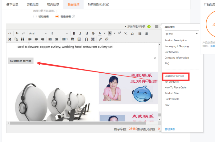Expand text color options arrow
The height and width of the screenshot is (142, 215).
105,33
